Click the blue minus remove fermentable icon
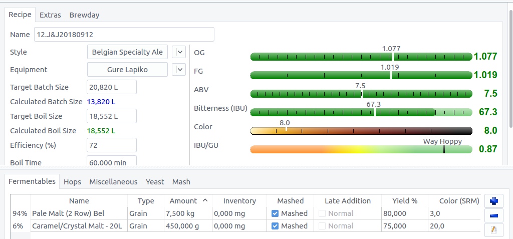 [493, 215]
